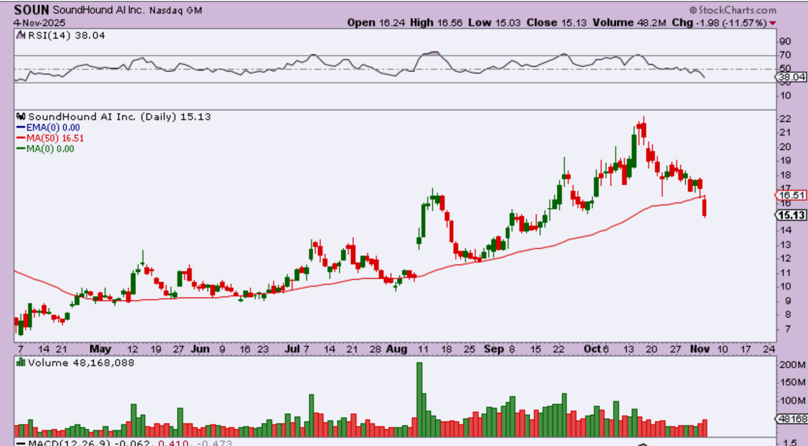
Task: Click the 70 level on RSI axis
Action: point(785,55)
